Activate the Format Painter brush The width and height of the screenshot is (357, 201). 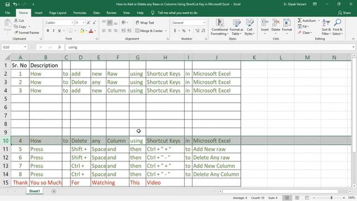pos(27,32)
